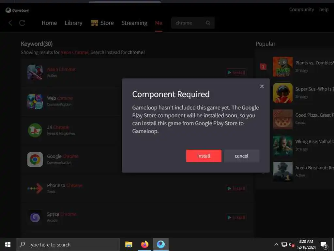Open the Space Chrome app icon

(x=35, y=217)
